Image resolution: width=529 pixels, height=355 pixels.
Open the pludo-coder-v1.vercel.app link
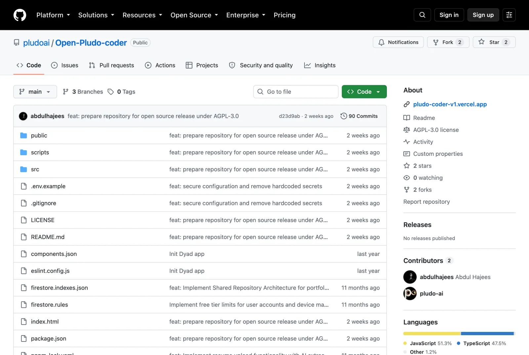click(450, 104)
